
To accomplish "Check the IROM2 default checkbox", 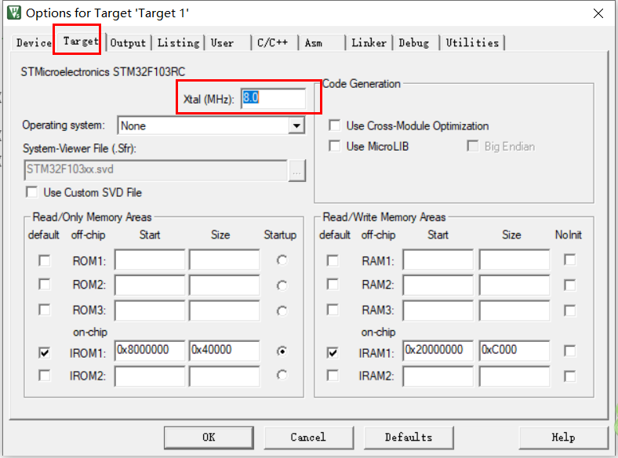I will 45,375.
